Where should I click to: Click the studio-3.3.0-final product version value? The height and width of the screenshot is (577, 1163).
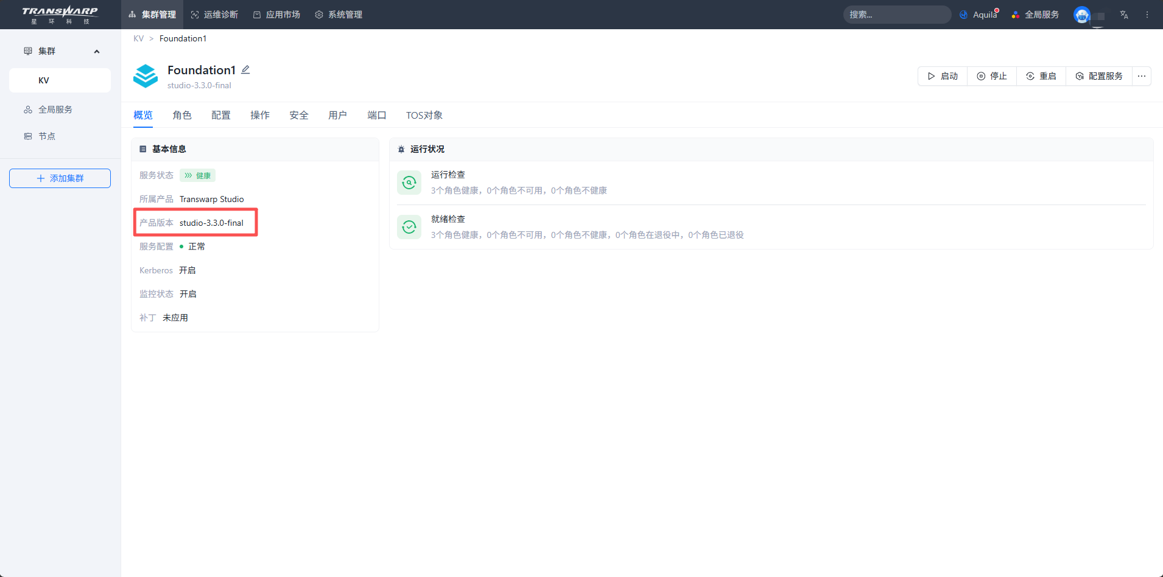(x=211, y=223)
